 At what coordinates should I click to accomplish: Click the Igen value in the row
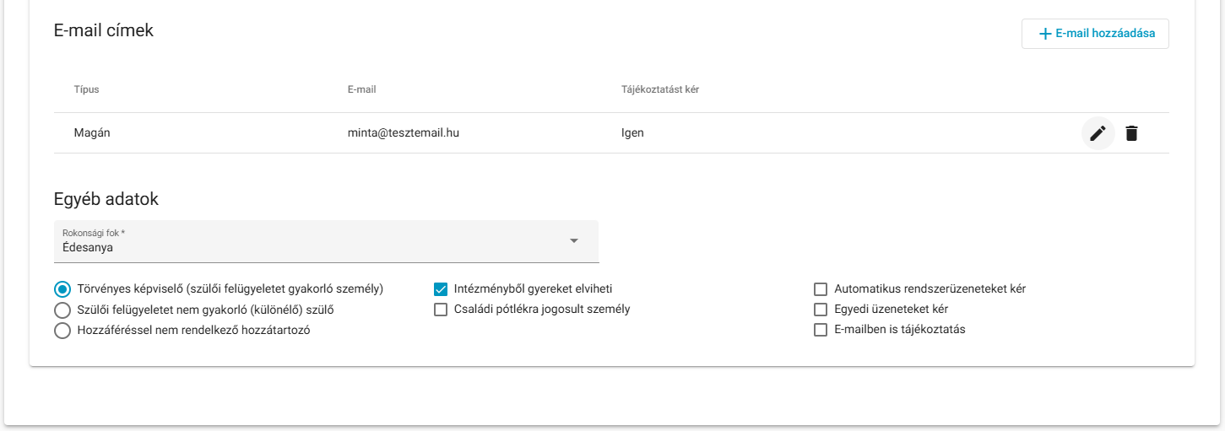click(632, 133)
